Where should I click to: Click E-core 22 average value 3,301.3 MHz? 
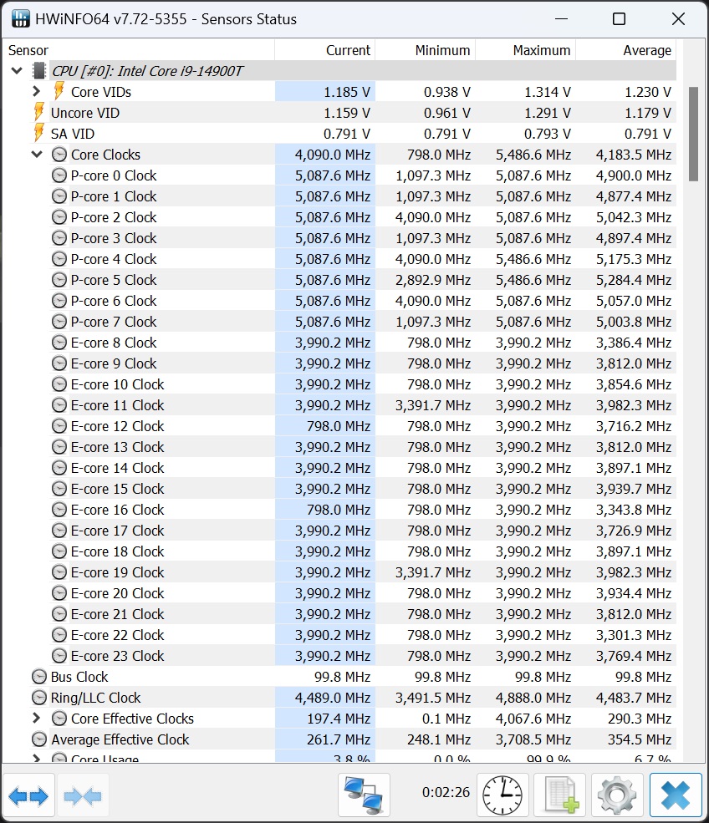[634, 635]
